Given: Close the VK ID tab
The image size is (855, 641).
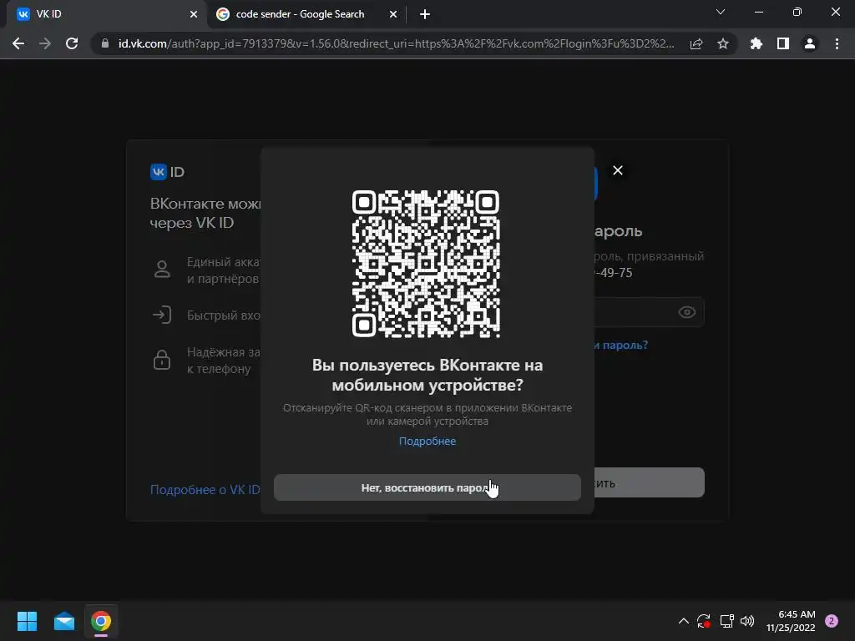Looking at the screenshot, I should 194,14.
